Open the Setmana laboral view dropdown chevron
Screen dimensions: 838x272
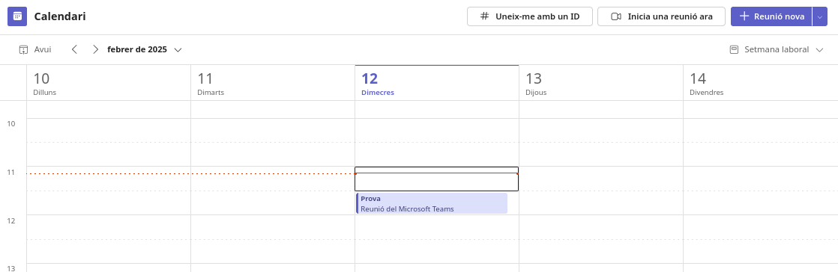819,50
